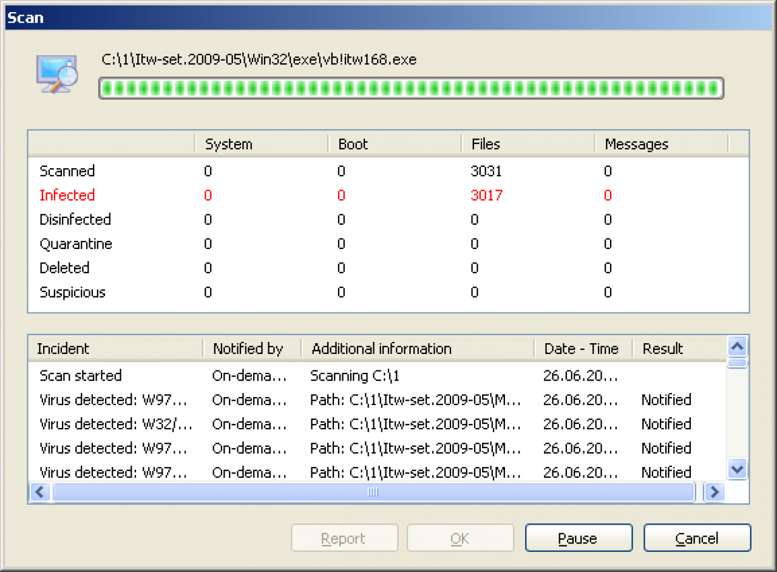Click the scan computer magnifier icon
This screenshot has width=777, height=572.
[x=56, y=74]
